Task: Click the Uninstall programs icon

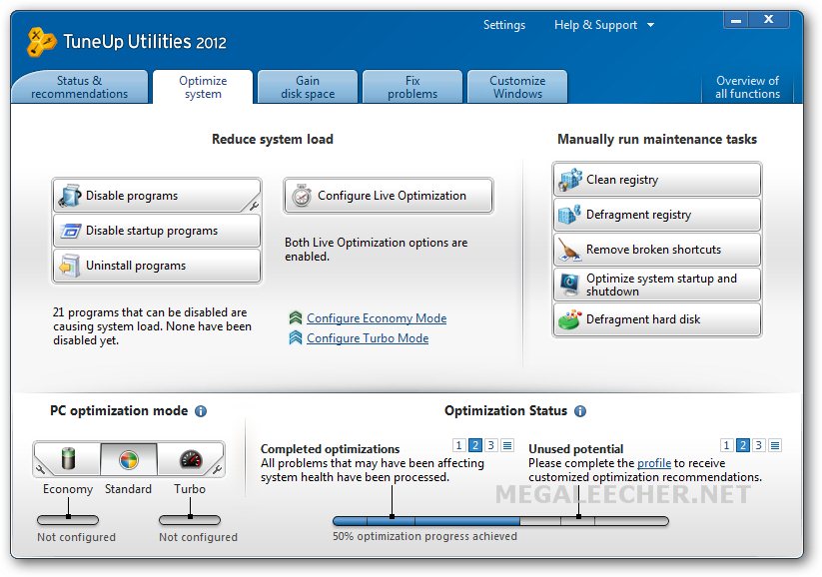Action: [70, 267]
